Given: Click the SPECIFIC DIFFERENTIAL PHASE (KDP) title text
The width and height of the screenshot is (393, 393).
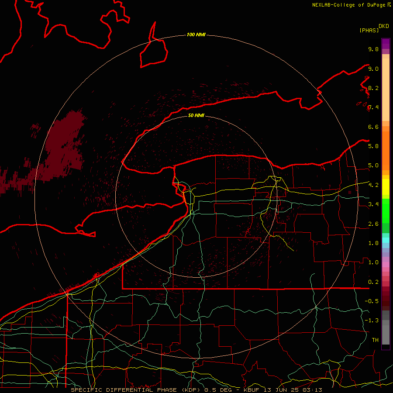Looking at the screenshot, I should (137, 390).
